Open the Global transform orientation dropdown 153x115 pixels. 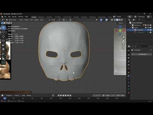(53, 20)
